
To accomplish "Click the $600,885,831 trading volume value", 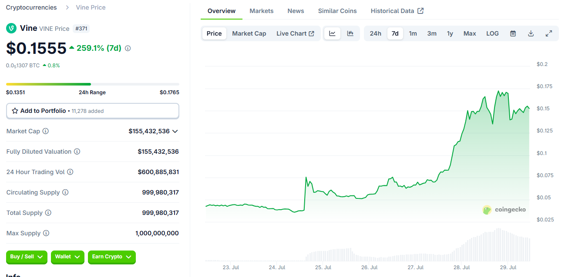I will [158, 172].
